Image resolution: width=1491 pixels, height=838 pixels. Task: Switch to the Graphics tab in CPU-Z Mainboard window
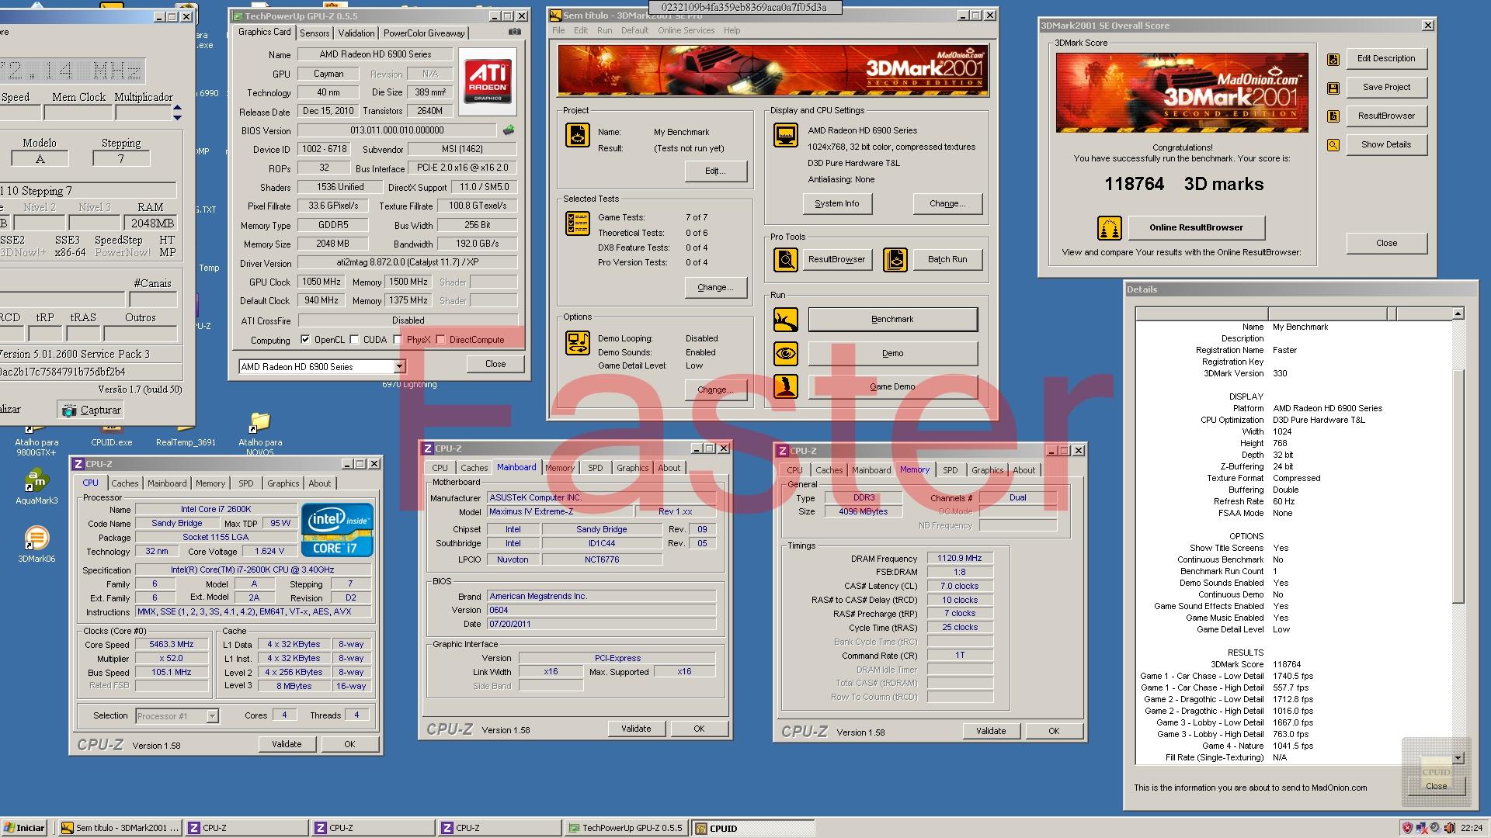pos(632,468)
